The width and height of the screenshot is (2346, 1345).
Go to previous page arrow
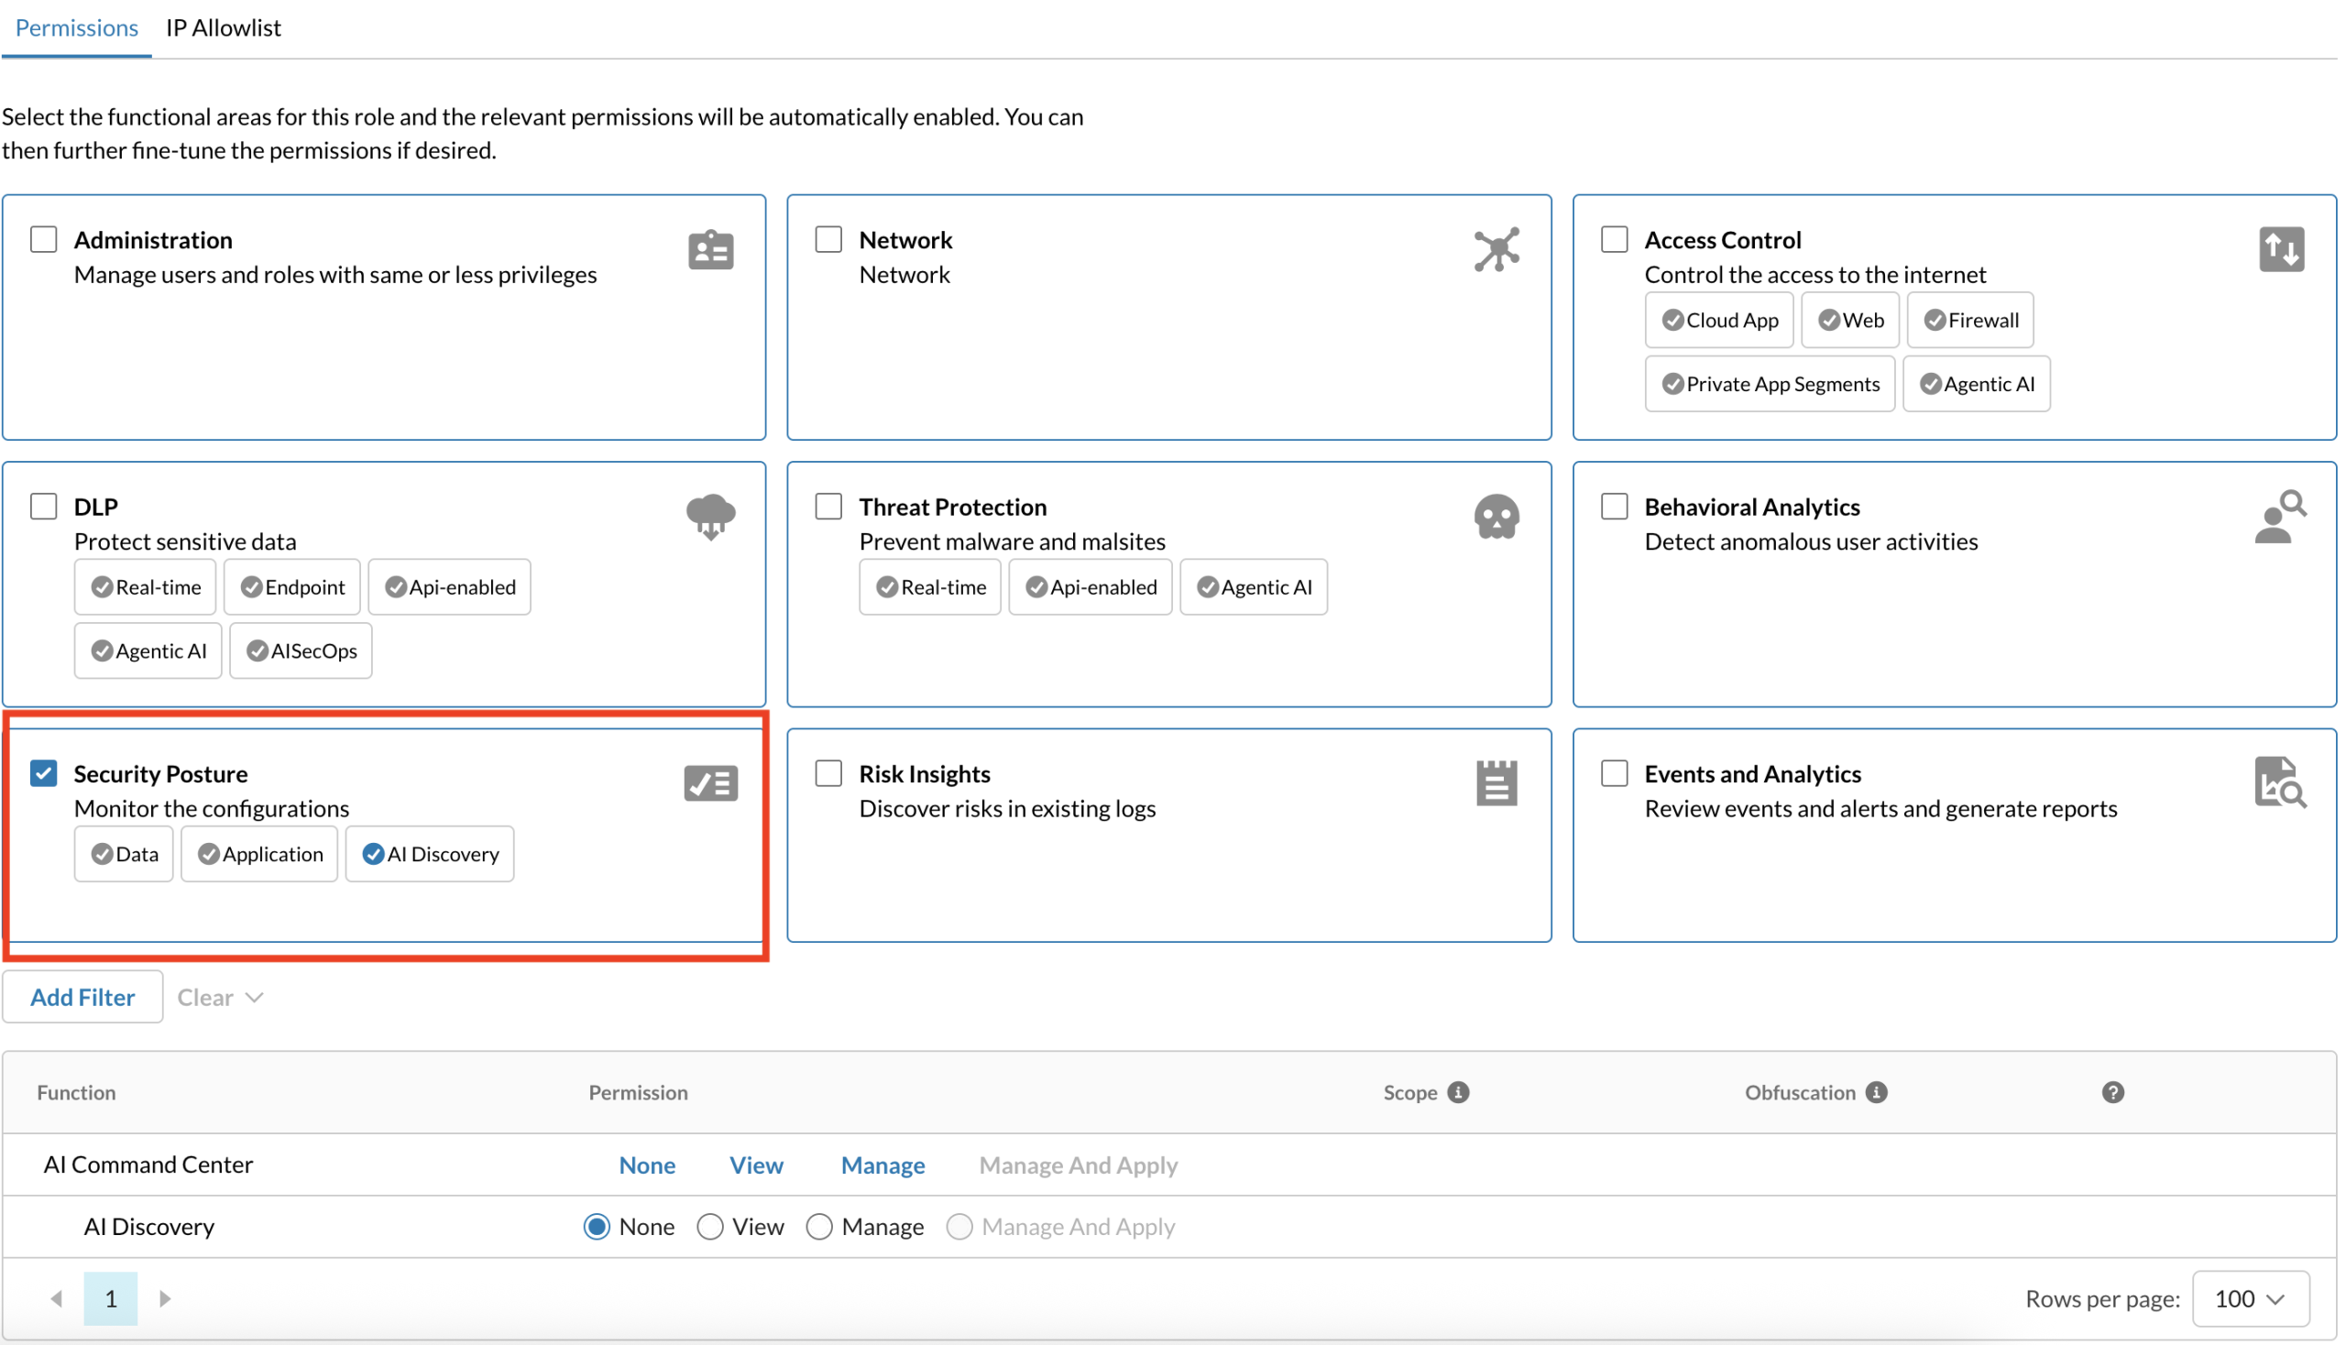[57, 1298]
